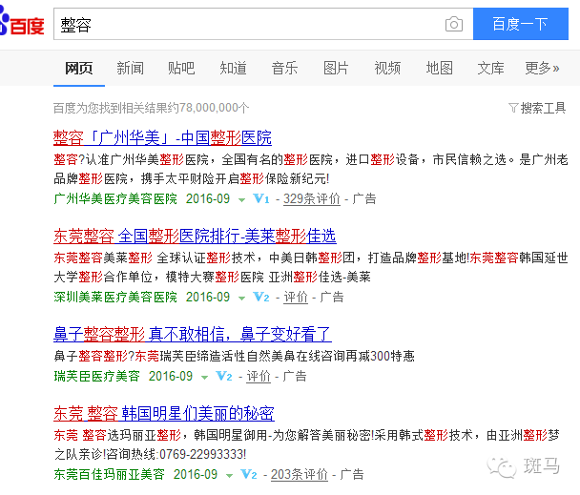Click V2 credit badge of 瑞芙臣医疗美容
This screenshot has width=580, height=495.
point(224,376)
